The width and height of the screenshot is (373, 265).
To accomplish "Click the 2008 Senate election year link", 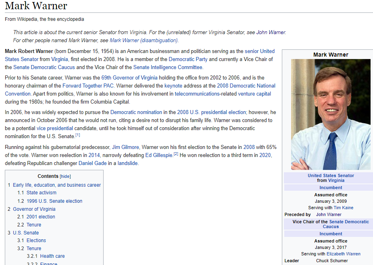I will pyautogui.click(x=249, y=147).
